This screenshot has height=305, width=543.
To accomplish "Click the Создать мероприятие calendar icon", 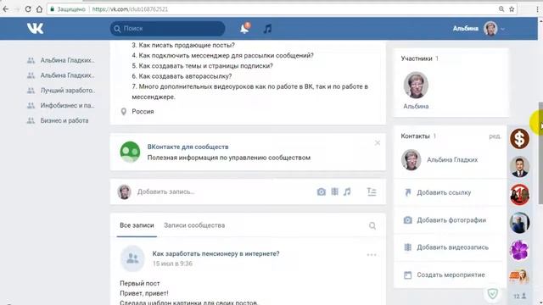I will point(407,274).
